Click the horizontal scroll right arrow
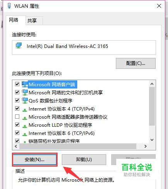 coord(146,146)
